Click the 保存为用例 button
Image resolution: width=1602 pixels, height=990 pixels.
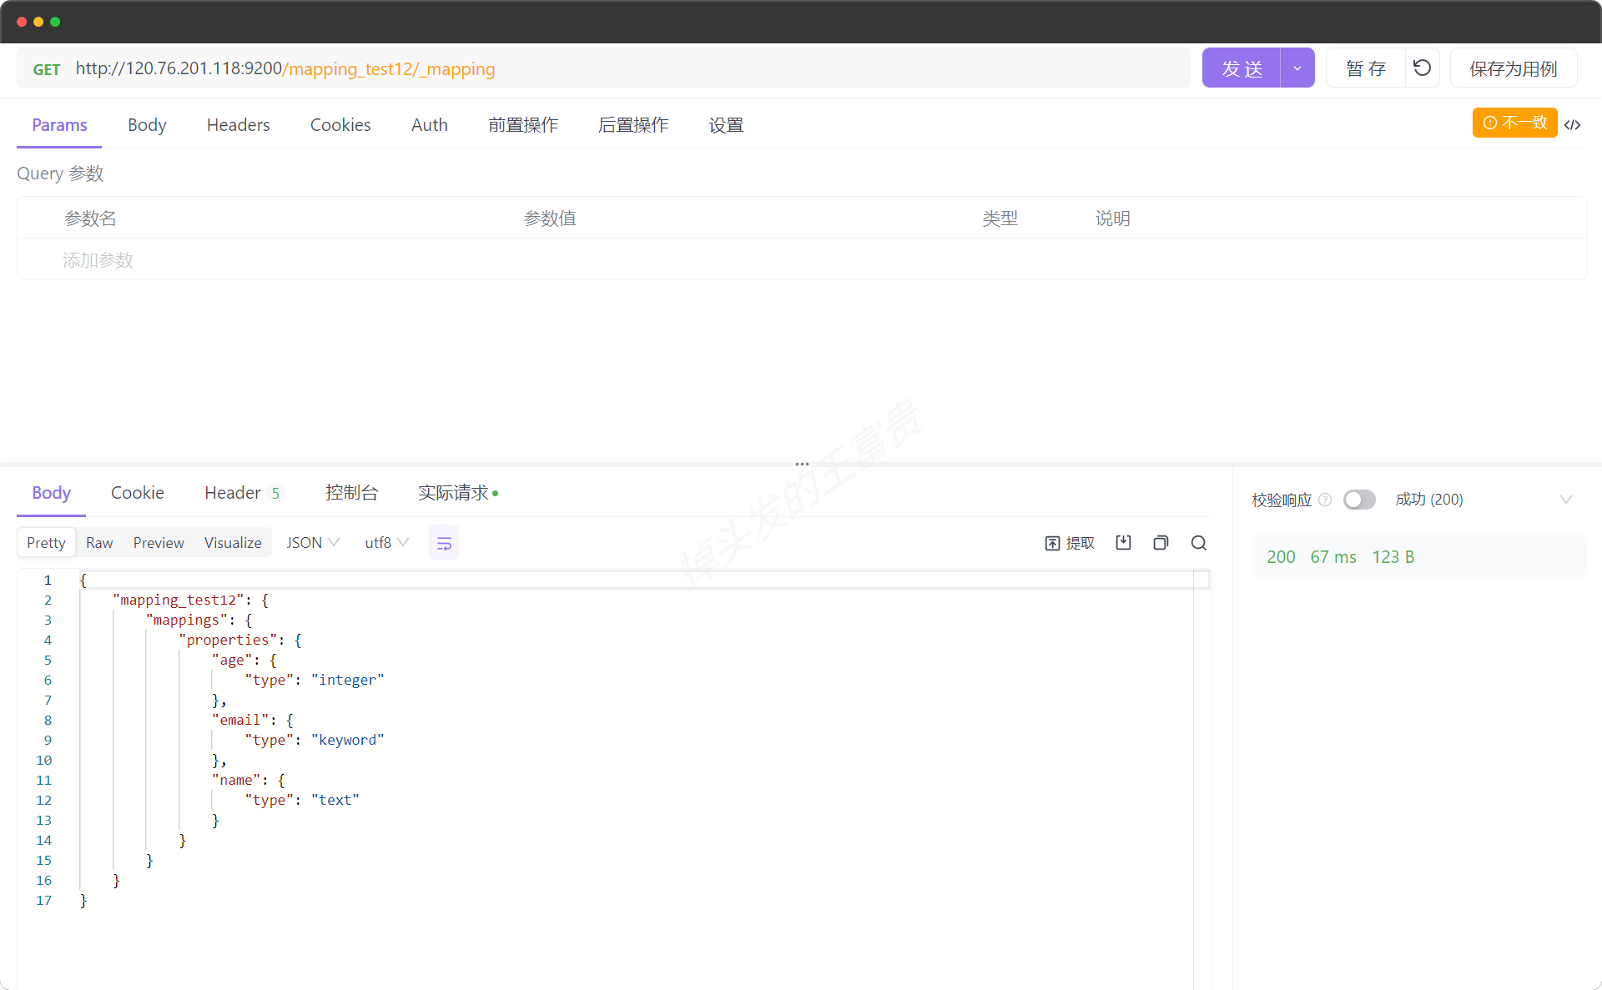[1513, 68]
